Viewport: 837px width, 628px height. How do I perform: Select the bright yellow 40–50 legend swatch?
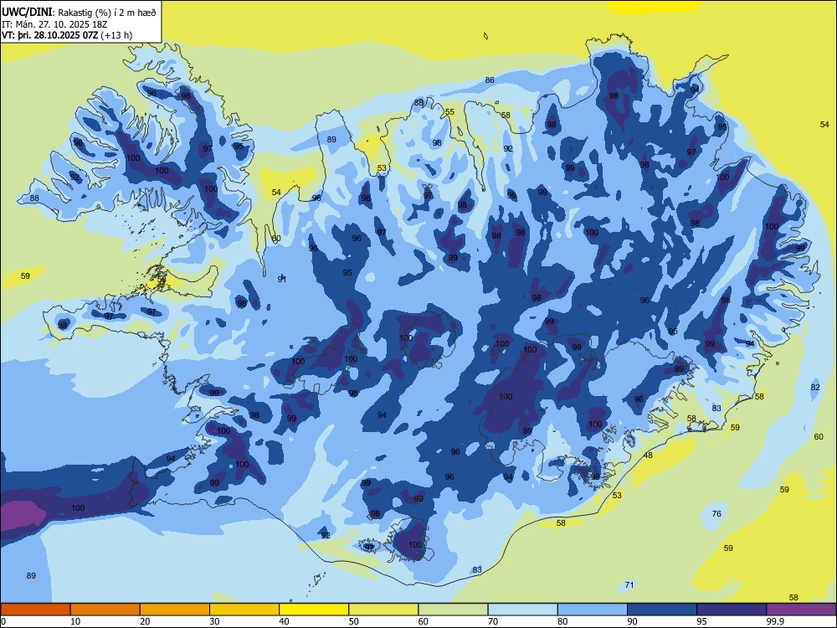pyautogui.click(x=314, y=610)
